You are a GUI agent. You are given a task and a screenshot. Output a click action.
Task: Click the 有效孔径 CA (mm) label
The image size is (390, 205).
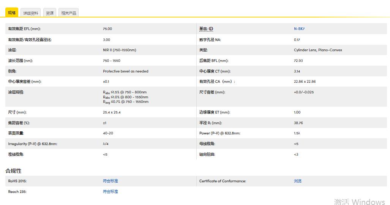(x=217, y=82)
